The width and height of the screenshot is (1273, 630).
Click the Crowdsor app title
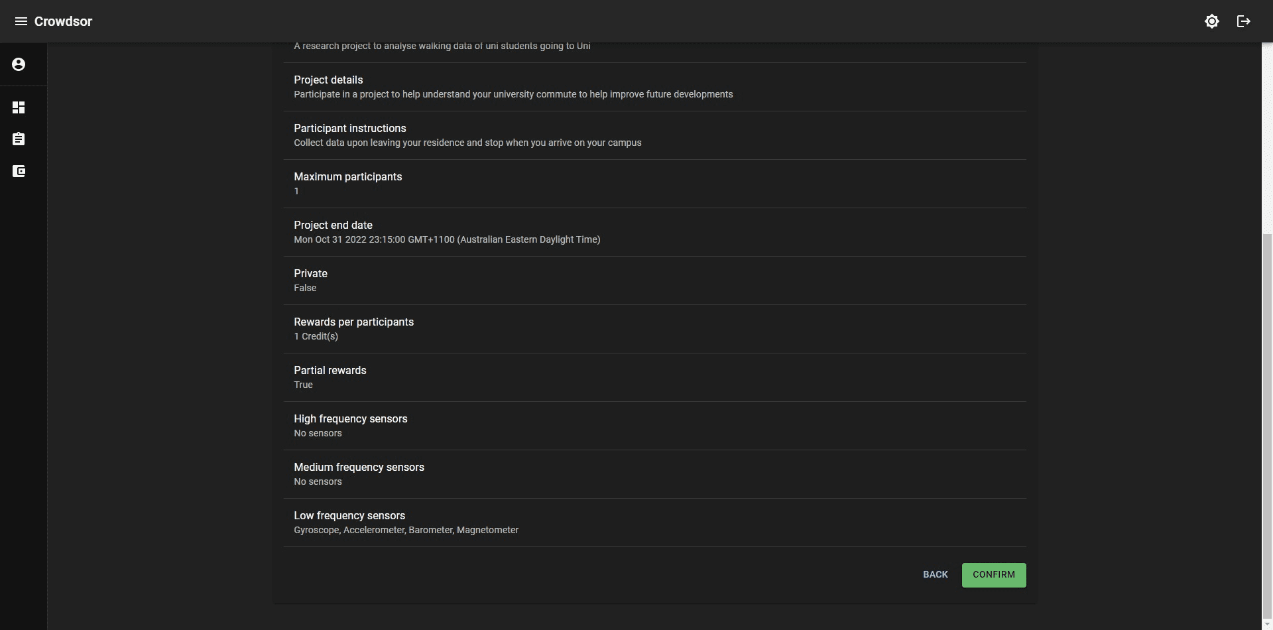[63, 21]
